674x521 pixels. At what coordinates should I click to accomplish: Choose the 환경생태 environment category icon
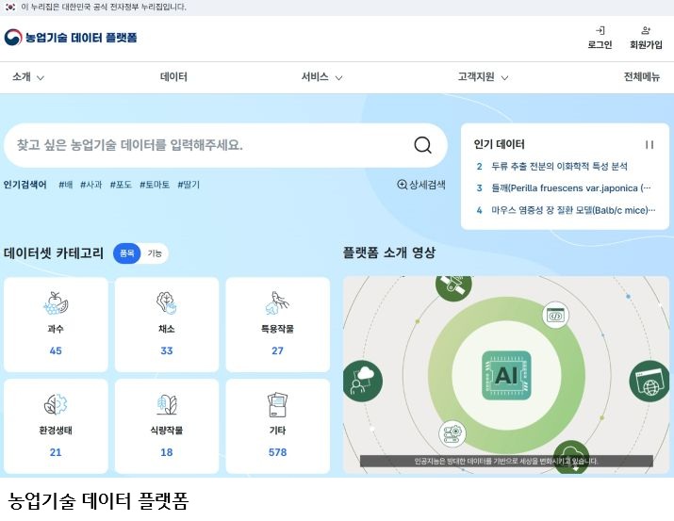point(56,405)
